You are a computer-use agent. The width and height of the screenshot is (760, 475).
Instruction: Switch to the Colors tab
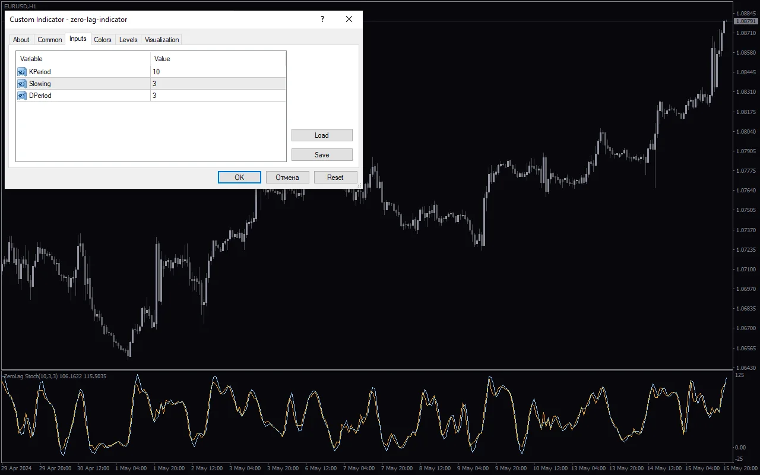click(x=102, y=39)
